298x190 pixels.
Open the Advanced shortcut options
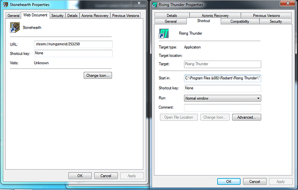click(x=247, y=117)
